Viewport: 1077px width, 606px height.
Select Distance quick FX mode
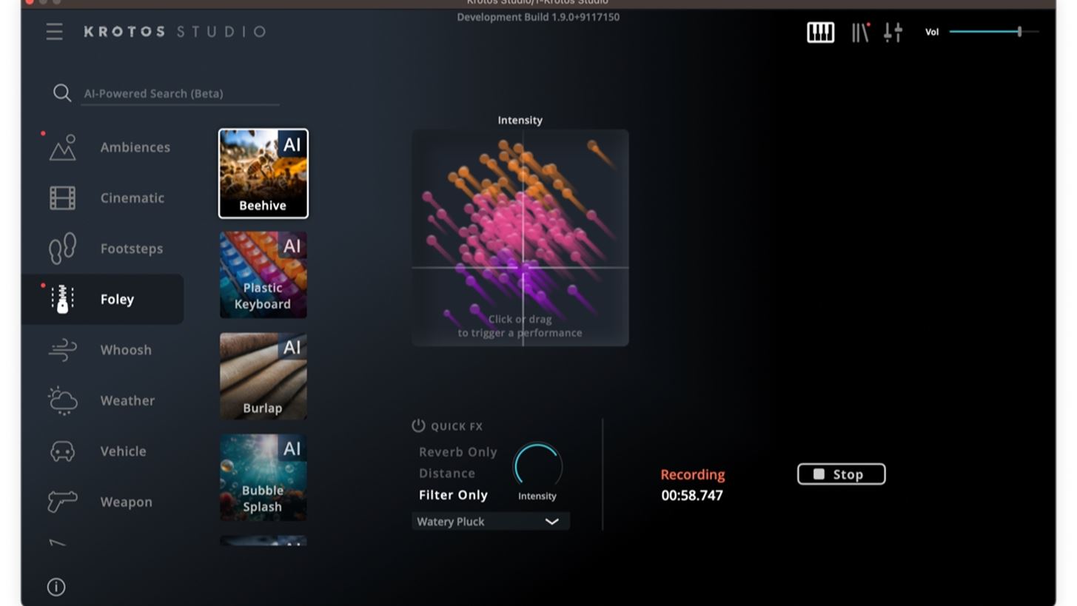click(447, 473)
